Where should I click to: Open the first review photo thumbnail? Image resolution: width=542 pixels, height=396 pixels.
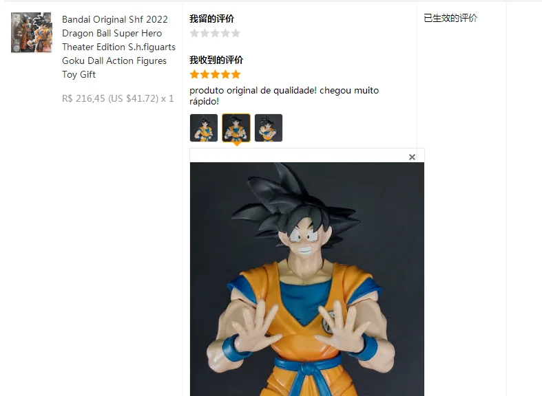tap(204, 128)
